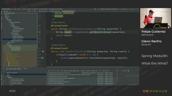Click Glenn Renfro author hint above sendAlertForStream
Screen dimensions: 172x96
[58, 45]
